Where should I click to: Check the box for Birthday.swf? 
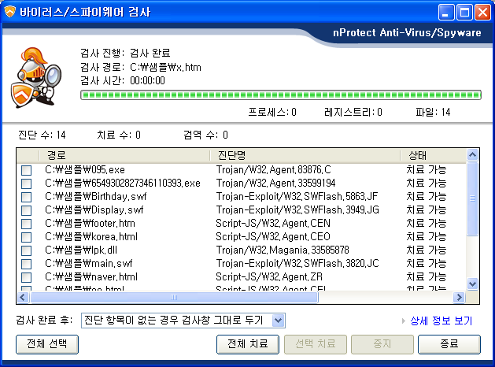[x=27, y=196]
